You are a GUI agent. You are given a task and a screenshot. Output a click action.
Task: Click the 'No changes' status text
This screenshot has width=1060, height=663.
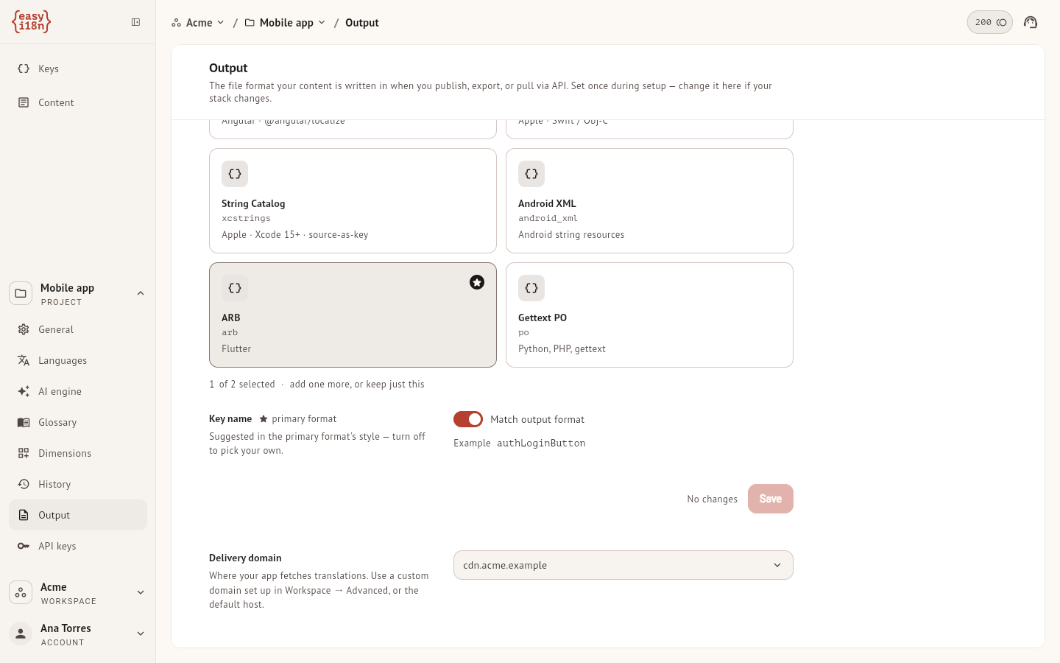[713, 499]
